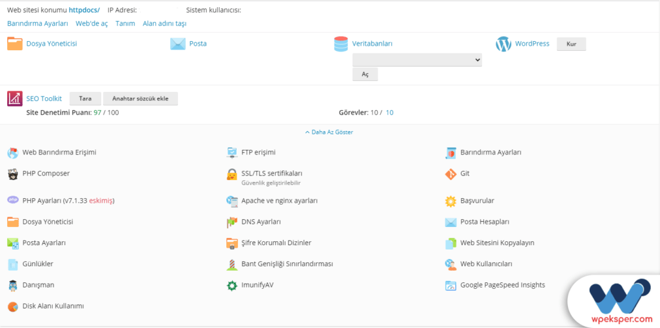Collapse the list with Daha Az Göster
Screen dimensions: 660x328
pyautogui.click(x=329, y=132)
